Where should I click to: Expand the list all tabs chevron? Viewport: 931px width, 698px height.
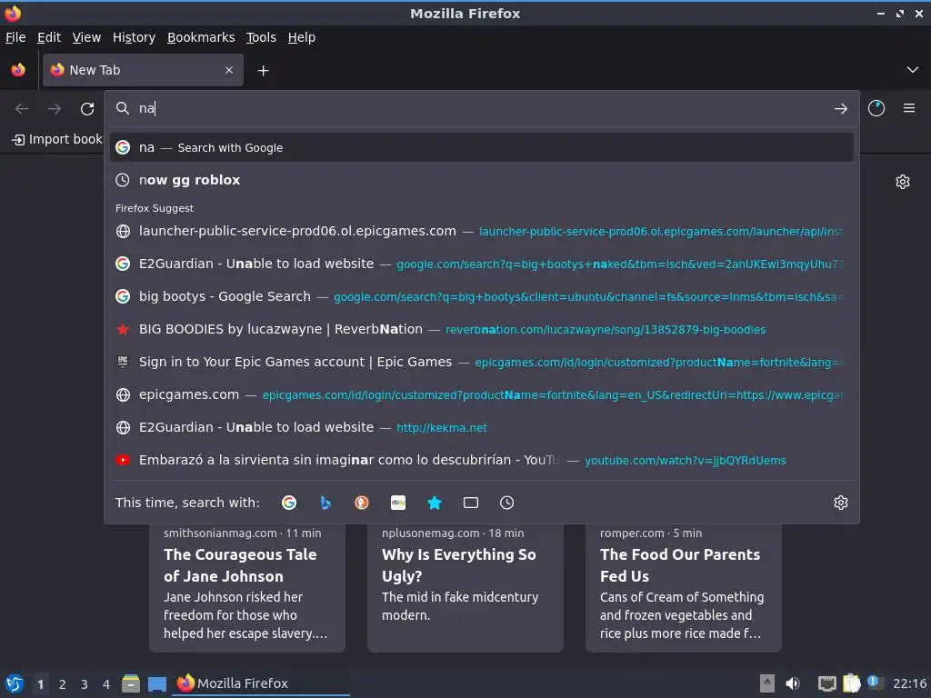click(913, 70)
